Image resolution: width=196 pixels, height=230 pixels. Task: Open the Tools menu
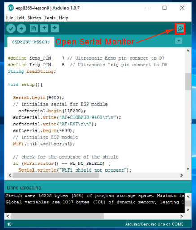[x=50, y=18]
